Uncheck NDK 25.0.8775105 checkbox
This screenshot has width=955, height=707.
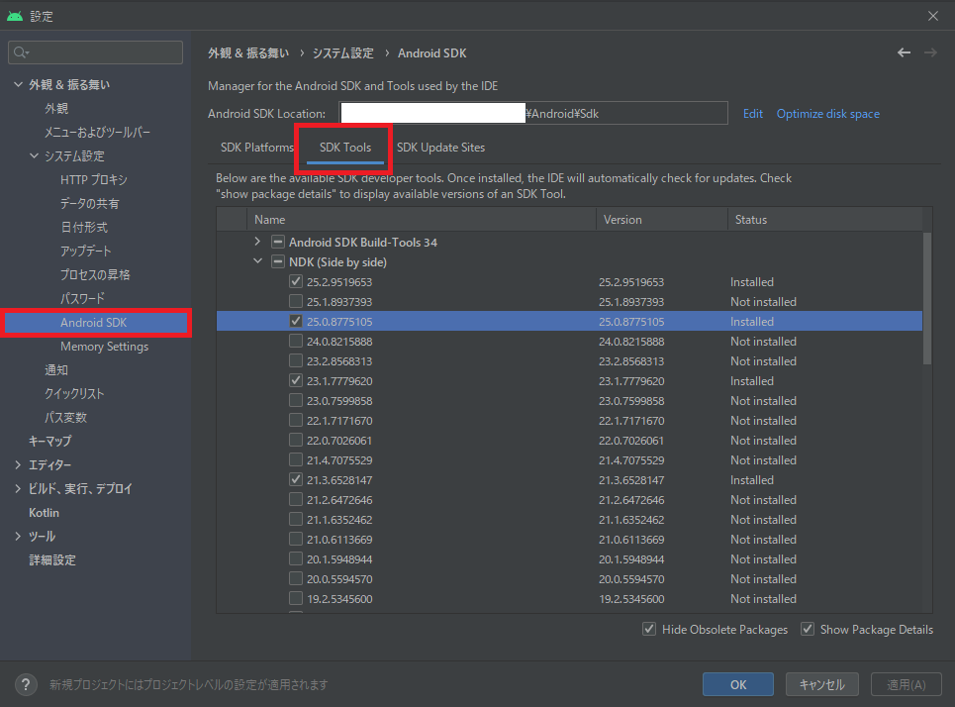tap(295, 321)
